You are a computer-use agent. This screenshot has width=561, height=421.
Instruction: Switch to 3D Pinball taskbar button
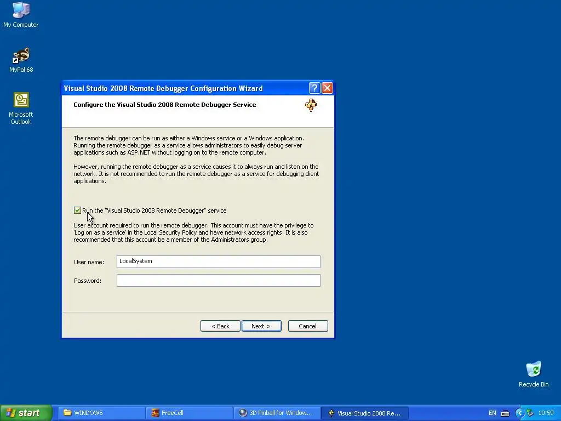click(x=277, y=413)
